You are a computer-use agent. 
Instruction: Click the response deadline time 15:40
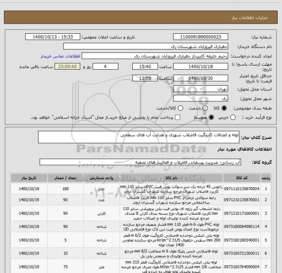[x=145, y=67]
